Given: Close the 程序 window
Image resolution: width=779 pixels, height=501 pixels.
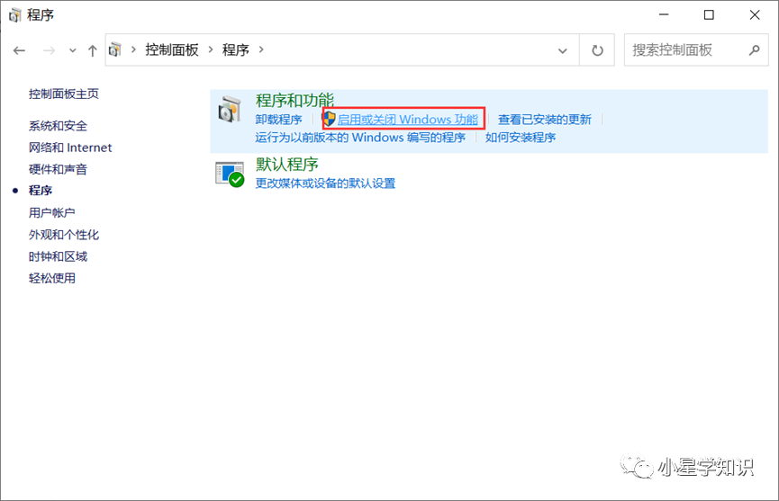Looking at the screenshot, I should 755,15.
